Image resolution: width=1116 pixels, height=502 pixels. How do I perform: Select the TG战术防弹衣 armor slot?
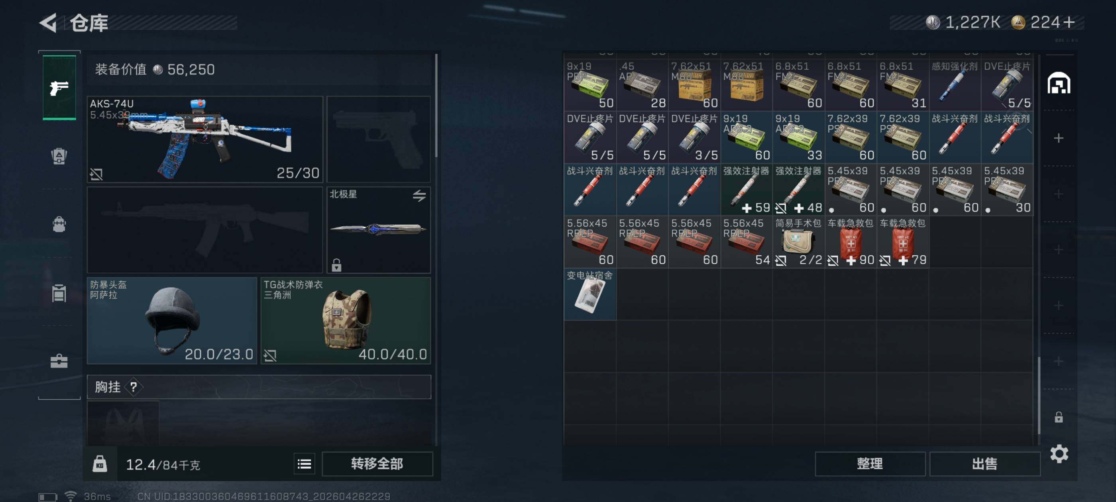[345, 320]
